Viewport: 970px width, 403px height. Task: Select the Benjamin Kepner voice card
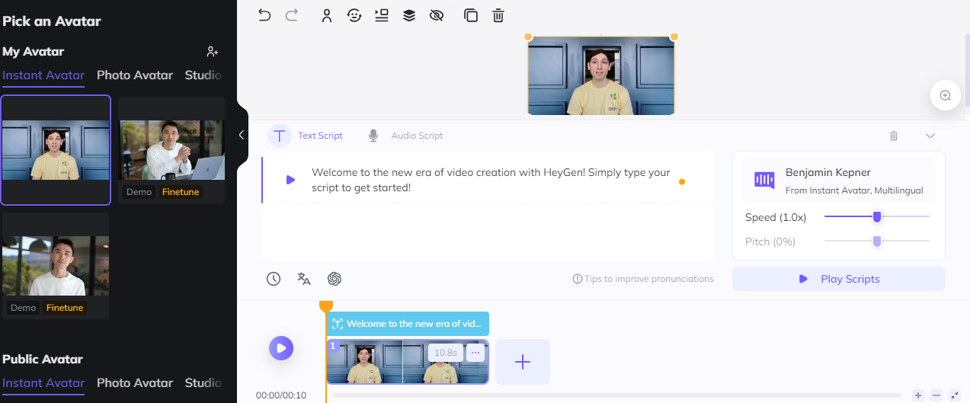[839, 180]
